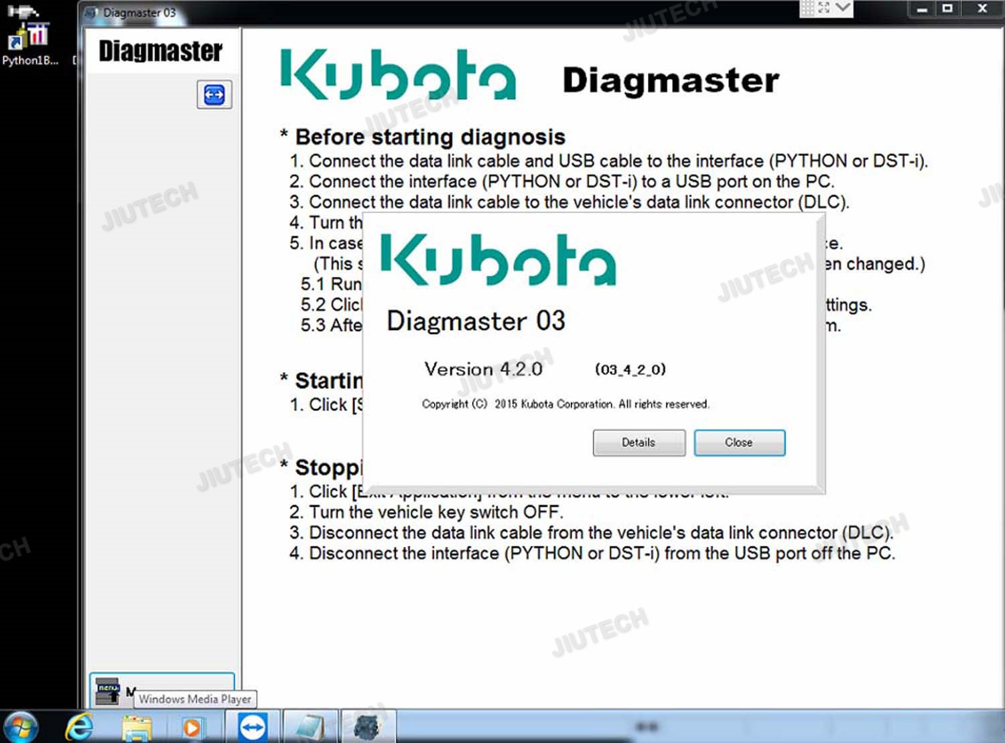1005x743 pixels.
Task: Switch to TeamViewer in the taskbar
Action: (x=253, y=728)
